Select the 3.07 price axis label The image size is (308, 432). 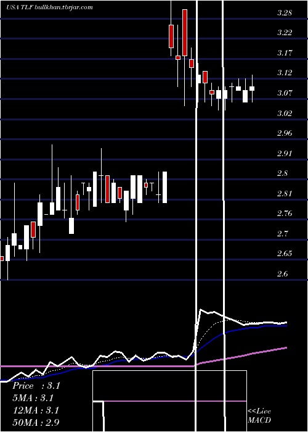[285, 93]
